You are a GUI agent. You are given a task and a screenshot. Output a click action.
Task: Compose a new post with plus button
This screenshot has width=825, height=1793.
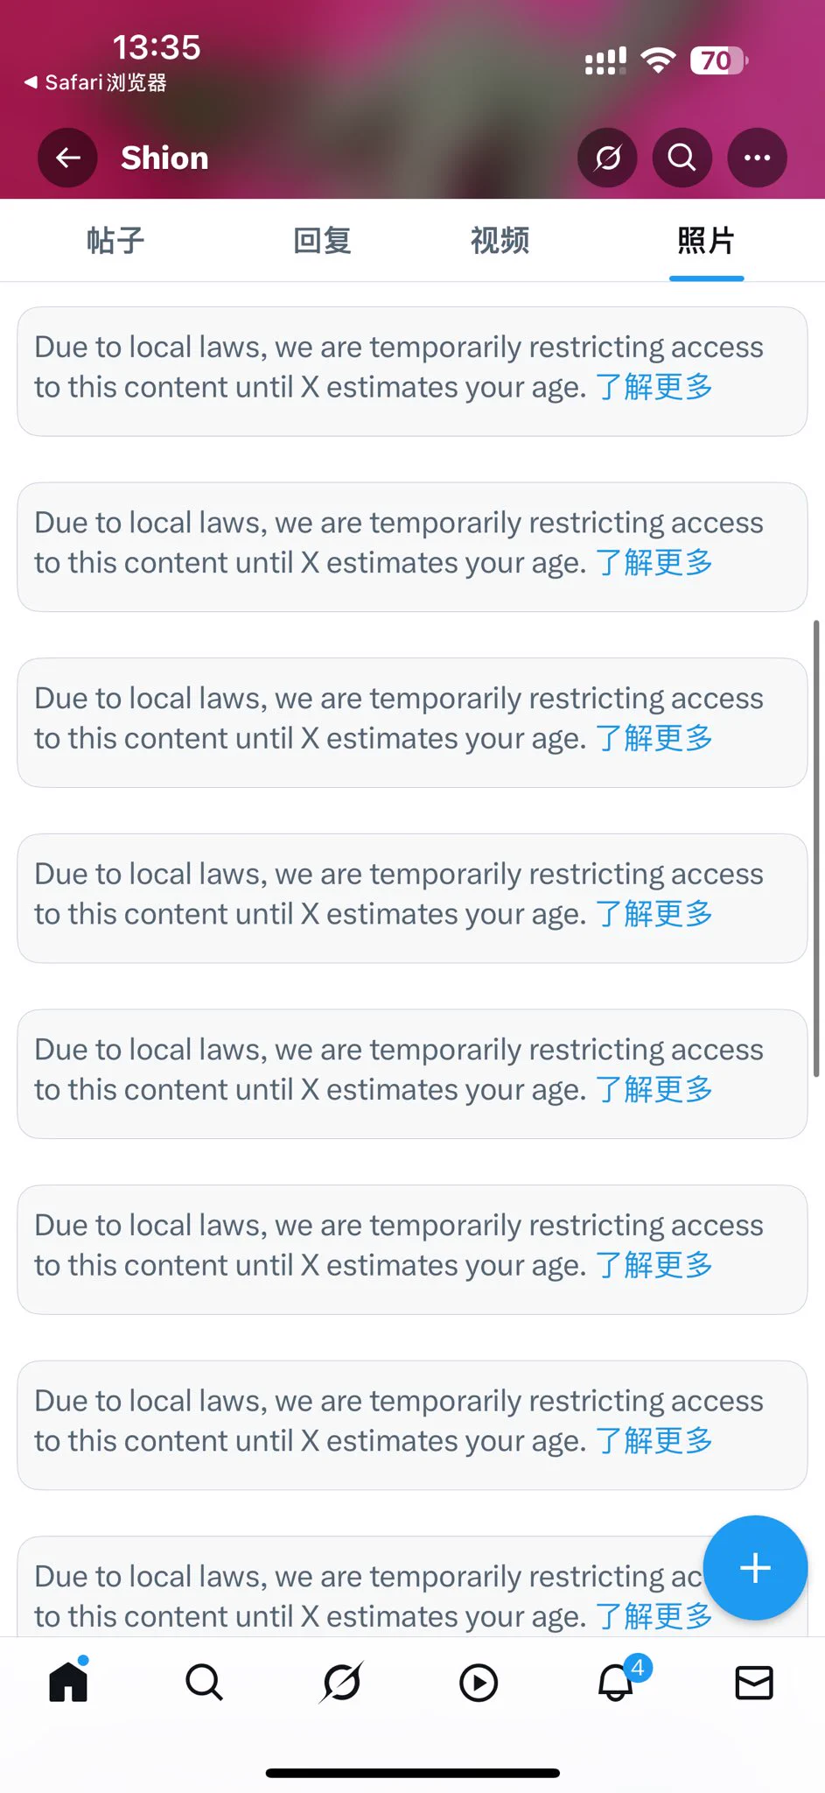[755, 1567]
